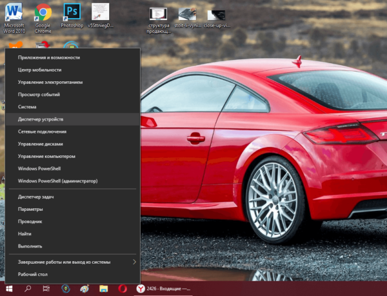Open taskbar Search magnifier icon
The image size is (387, 296).
28,289
